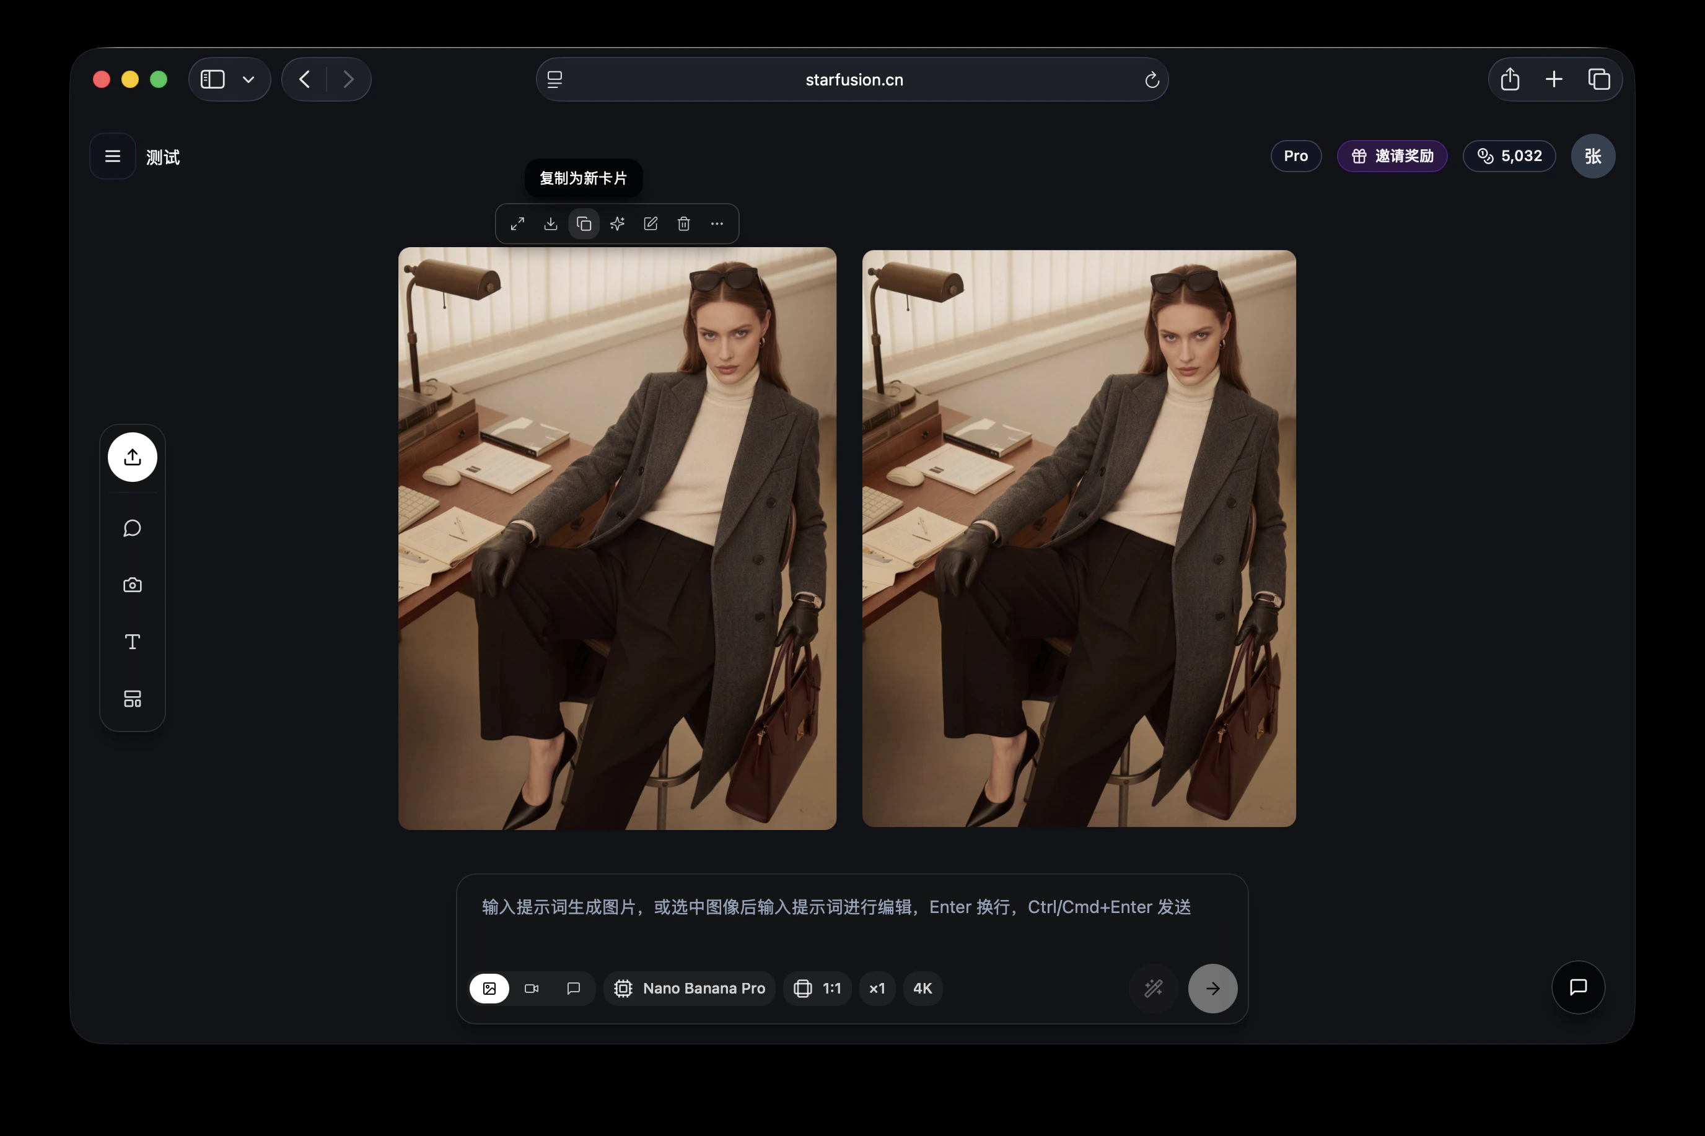Screen dimensions: 1705x1136
Task: Click the fullscreen expand icon above image
Action: click(x=517, y=224)
